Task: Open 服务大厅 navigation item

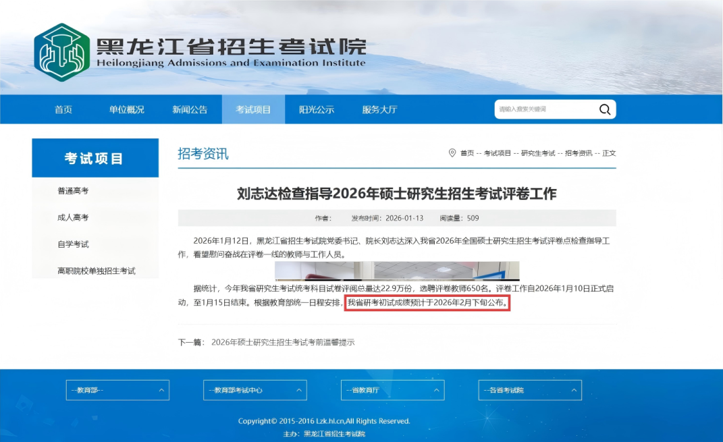Action: (379, 109)
